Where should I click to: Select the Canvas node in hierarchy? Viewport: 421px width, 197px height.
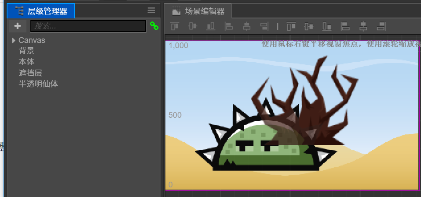32,40
